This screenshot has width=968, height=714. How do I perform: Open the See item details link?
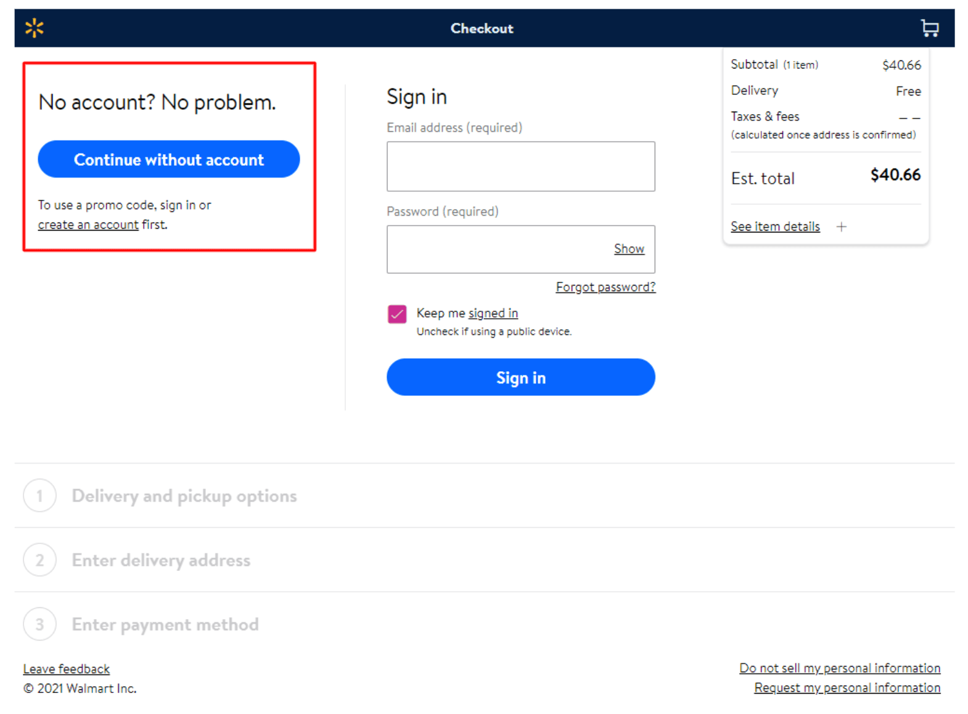775,227
